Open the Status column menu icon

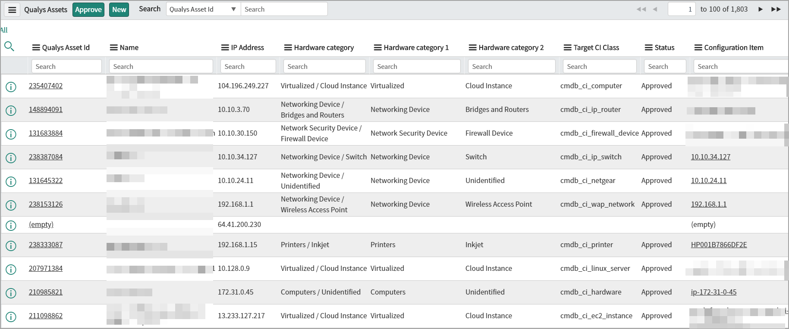[x=648, y=48]
